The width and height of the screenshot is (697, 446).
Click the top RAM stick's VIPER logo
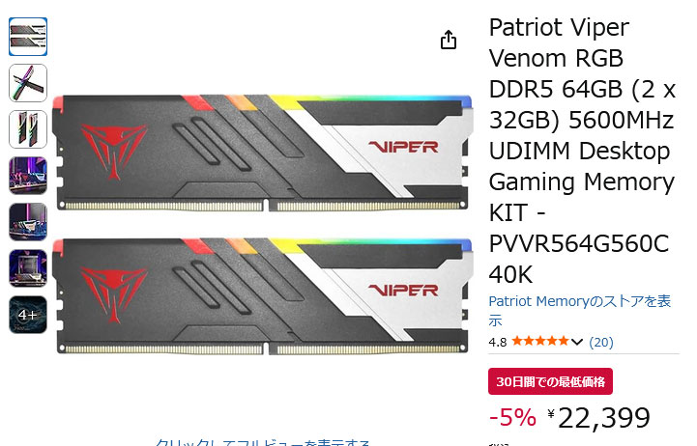click(403, 147)
